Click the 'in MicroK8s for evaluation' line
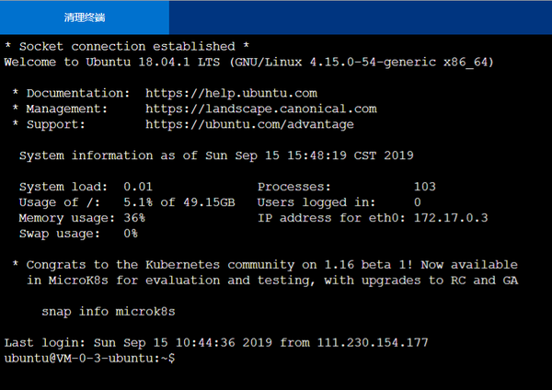This screenshot has height=390, width=552. [x=271, y=280]
